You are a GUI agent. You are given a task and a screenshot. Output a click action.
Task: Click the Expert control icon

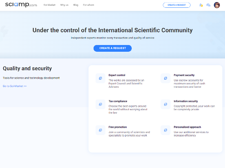click(100, 78)
